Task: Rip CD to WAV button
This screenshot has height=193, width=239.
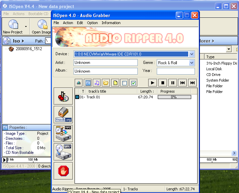Action: (63, 152)
